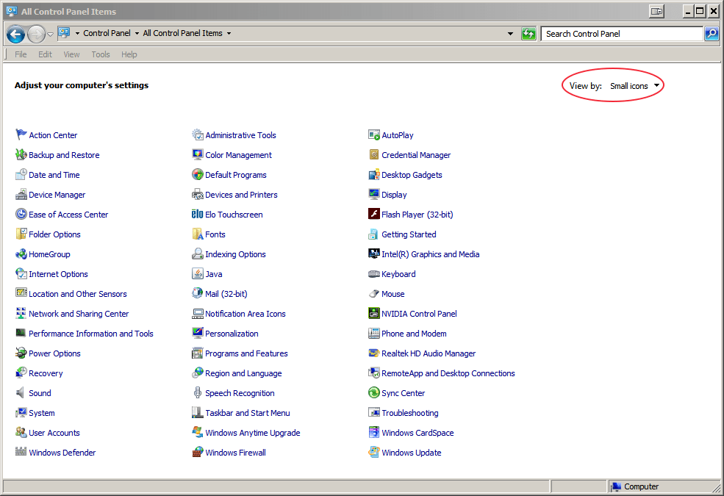Open the File menu

21,54
